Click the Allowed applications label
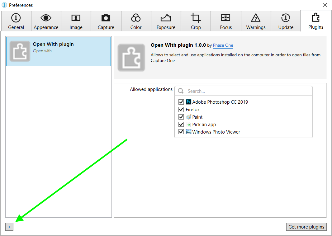 point(151,89)
